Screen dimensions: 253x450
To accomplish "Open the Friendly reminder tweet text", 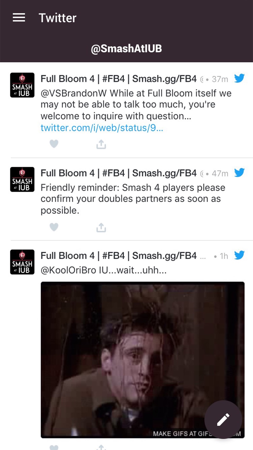I will tap(133, 199).
